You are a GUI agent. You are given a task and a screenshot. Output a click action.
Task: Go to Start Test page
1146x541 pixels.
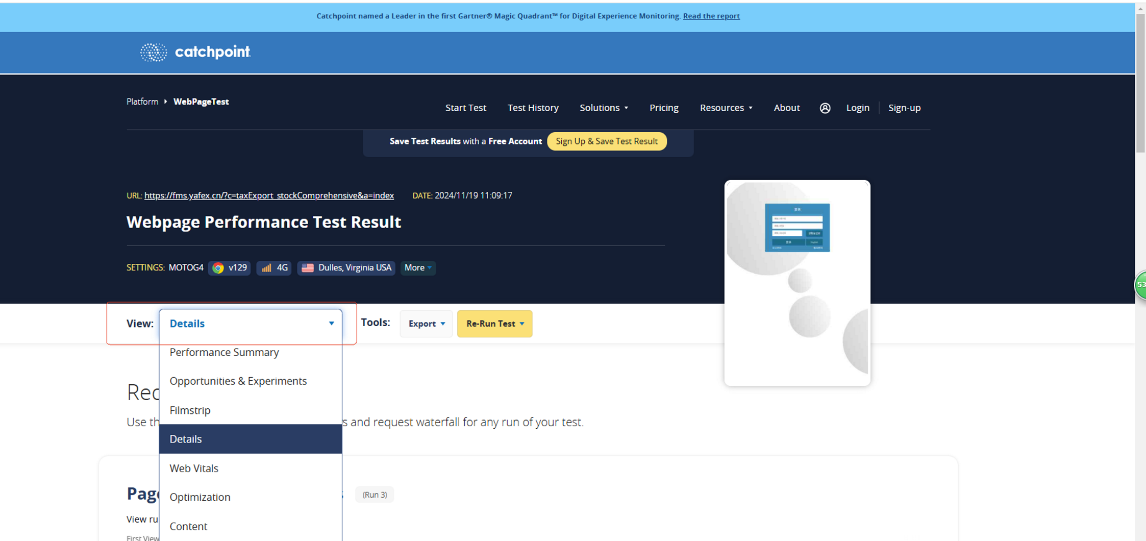pyautogui.click(x=465, y=108)
